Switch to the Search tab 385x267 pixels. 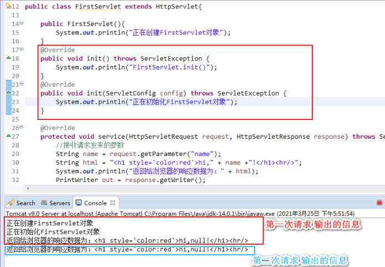coord(21,203)
